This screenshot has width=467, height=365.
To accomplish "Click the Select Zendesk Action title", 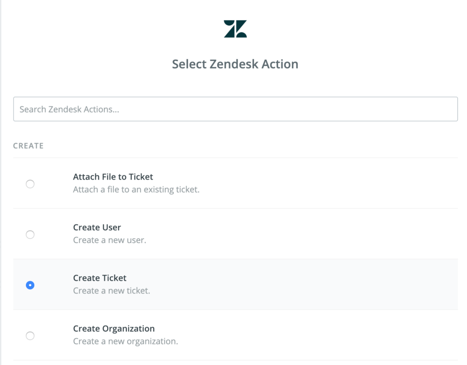I will (x=235, y=64).
